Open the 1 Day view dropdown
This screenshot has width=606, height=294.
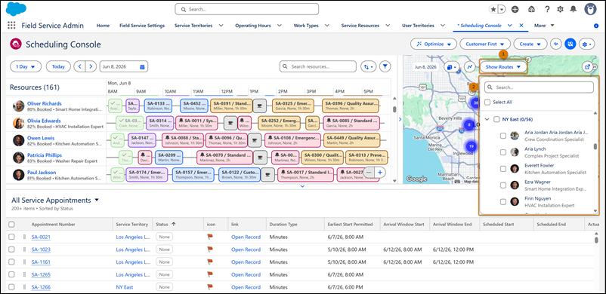[x=26, y=66]
